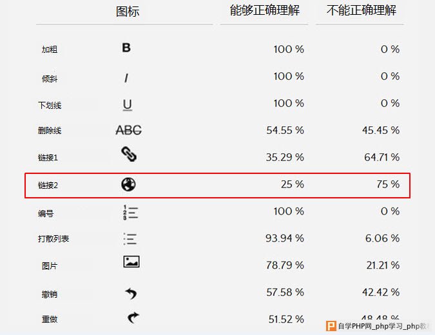Viewport: 435px width, 335px height.
Task: Select the 打散列表 row label
Action: pyautogui.click(x=53, y=239)
